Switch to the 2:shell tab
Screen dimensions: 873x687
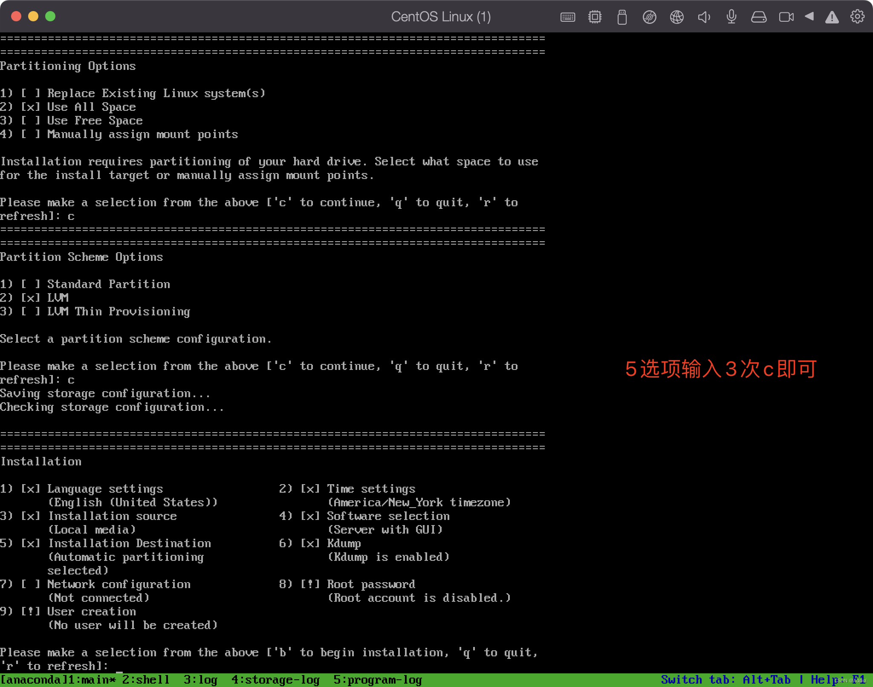tap(146, 679)
